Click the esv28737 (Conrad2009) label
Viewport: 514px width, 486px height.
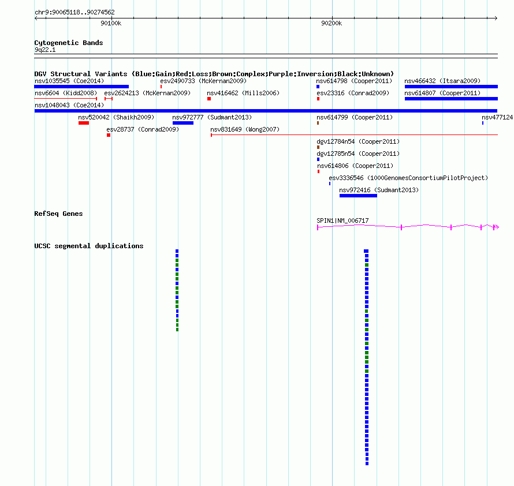pos(143,129)
